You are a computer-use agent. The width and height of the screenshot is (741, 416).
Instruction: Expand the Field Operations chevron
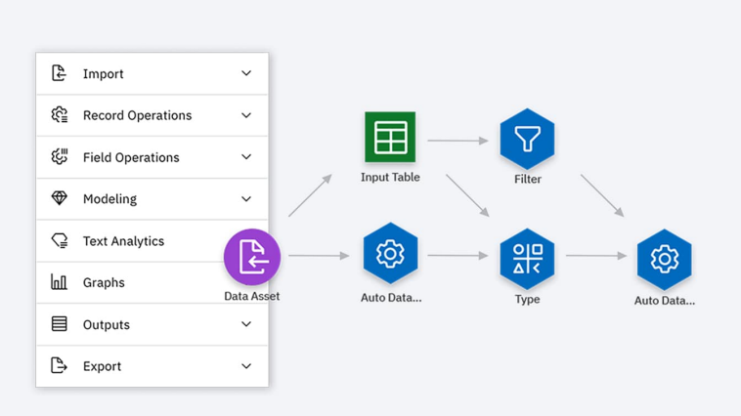(x=246, y=157)
